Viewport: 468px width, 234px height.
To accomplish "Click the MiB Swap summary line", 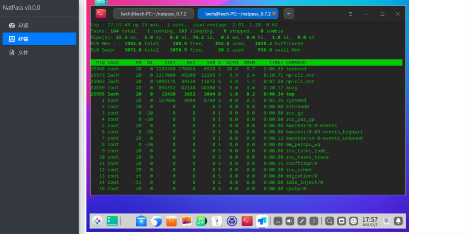I will pos(196,50).
